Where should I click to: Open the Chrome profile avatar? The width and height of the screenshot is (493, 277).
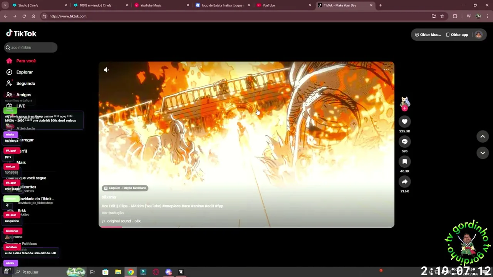[478, 16]
